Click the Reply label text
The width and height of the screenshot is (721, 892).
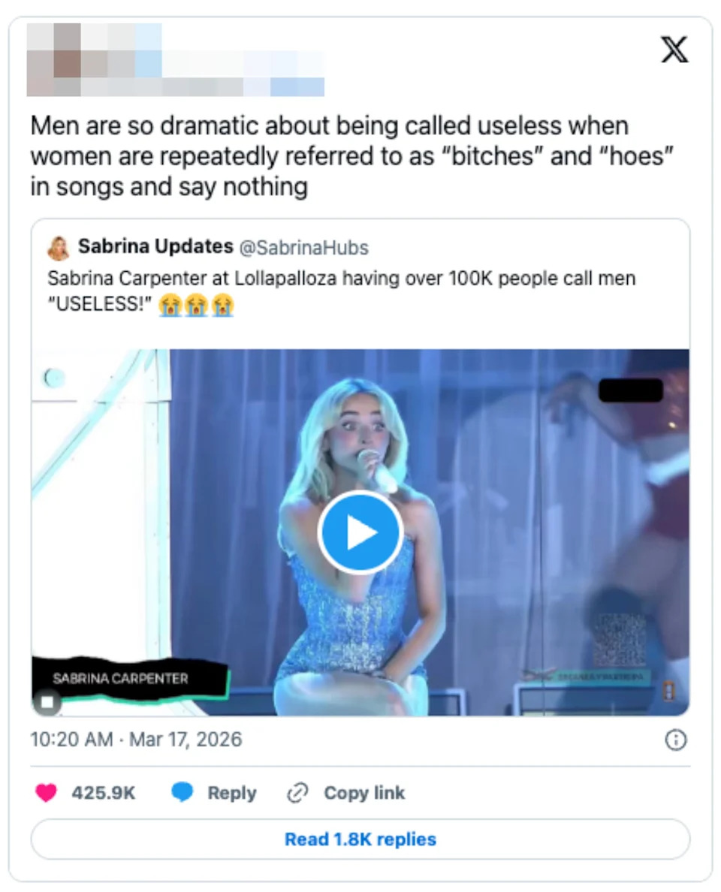point(231,793)
